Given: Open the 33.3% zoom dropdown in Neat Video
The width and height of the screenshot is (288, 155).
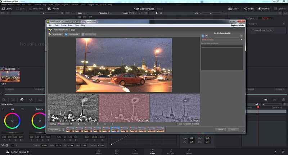Looking at the screenshot, I should 52,124.
